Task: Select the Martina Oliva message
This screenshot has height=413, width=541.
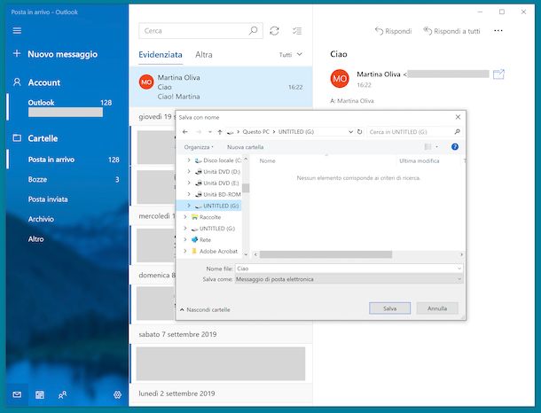Action: click(x=221, y=87)
